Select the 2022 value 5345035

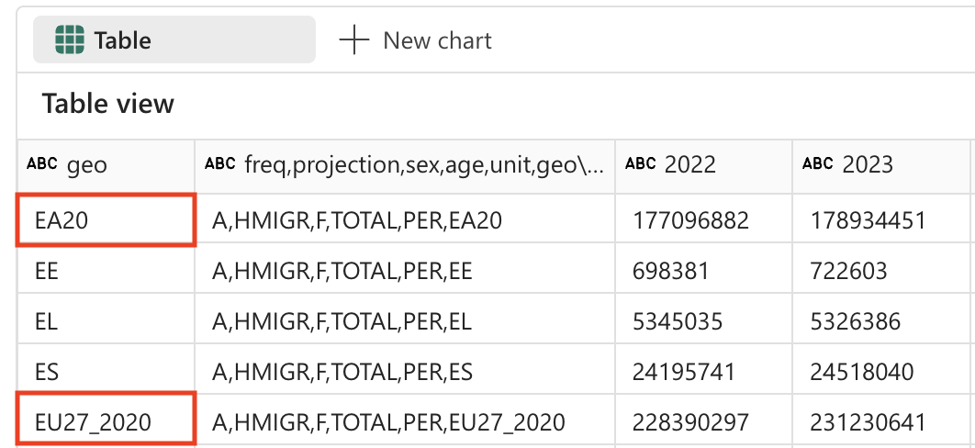pyautogui.click(x=703, y=320)
